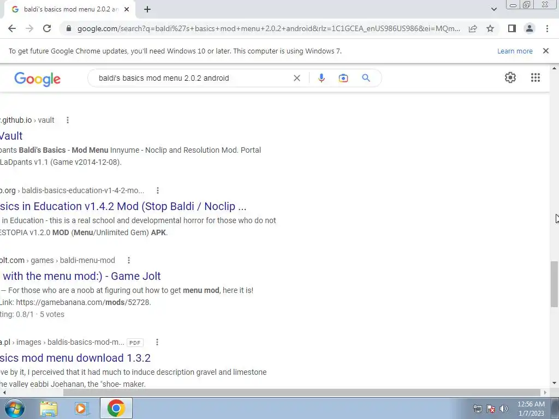Open the Game Jolt menu mod result

pos(80,276)
